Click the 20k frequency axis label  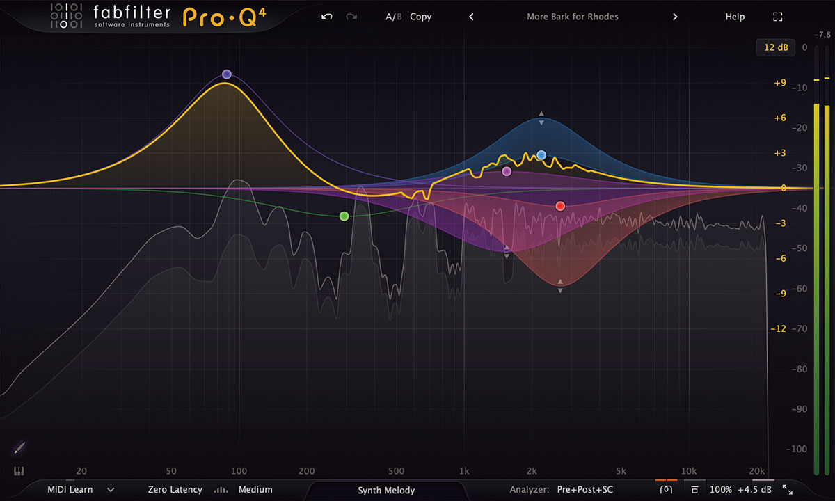pos(757,471)
